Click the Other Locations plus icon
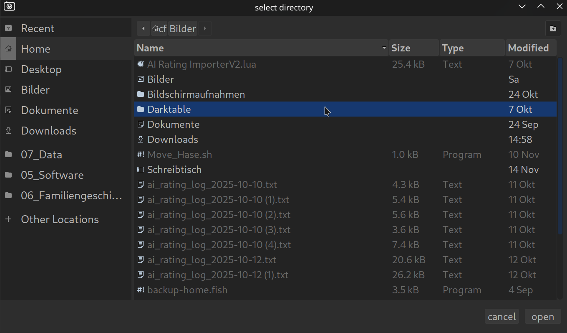 pos(8,219)
